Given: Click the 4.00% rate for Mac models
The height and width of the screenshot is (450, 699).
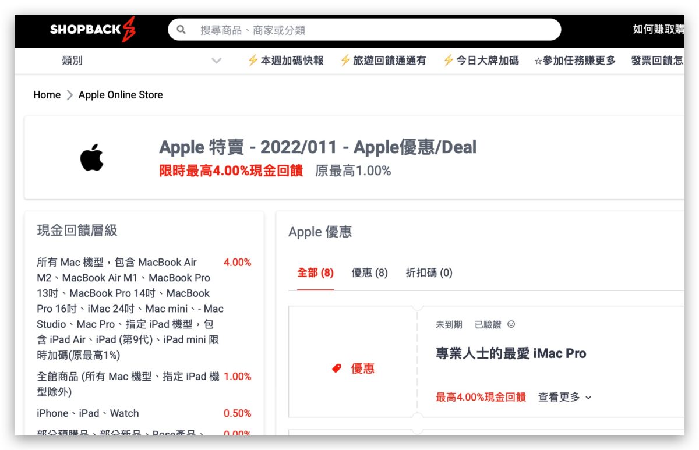Looking at the screenshot, I should point(237,263).
